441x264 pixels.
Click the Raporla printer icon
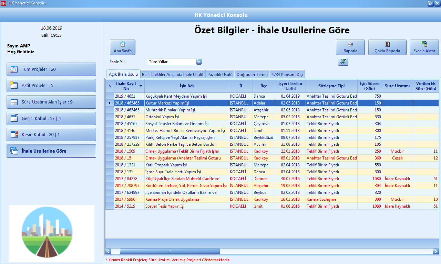350,44
